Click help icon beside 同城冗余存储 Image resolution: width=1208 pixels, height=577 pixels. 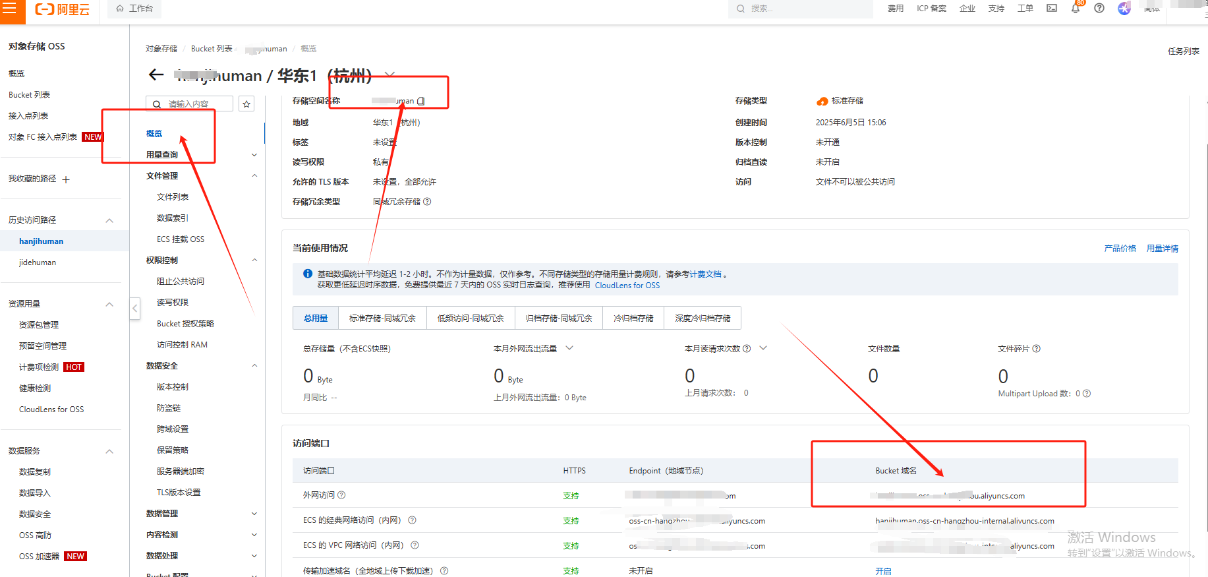[427, 202]
